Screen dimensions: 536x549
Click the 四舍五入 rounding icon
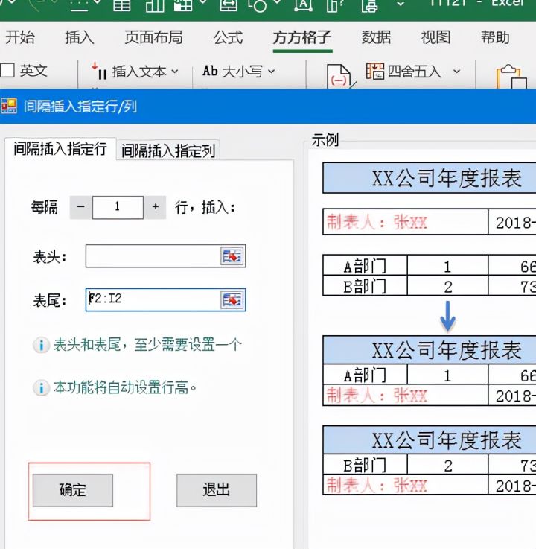point(375,71)
